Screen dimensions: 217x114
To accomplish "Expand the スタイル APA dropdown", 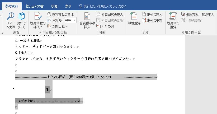I will [x=75, y=20].
